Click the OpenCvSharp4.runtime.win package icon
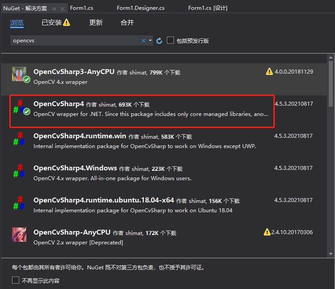335x289 pixels. click(19, 140)
